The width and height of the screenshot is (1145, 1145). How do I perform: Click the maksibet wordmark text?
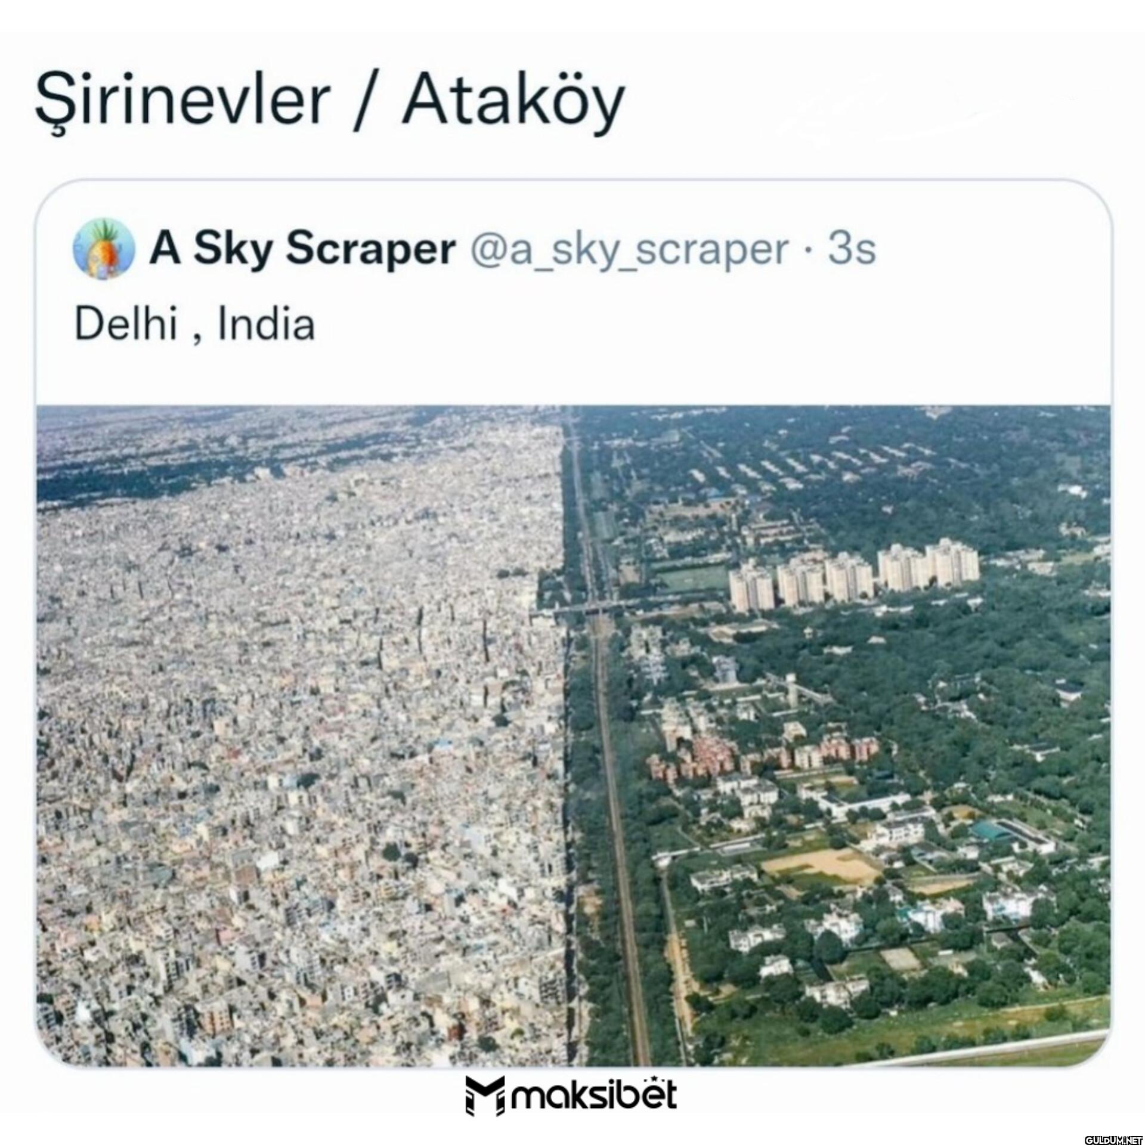[x=593, y=1094]
